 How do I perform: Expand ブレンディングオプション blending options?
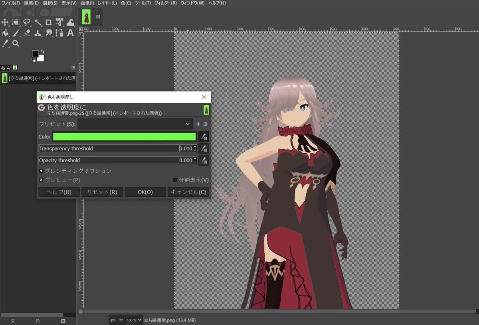(x=75, y=171)
